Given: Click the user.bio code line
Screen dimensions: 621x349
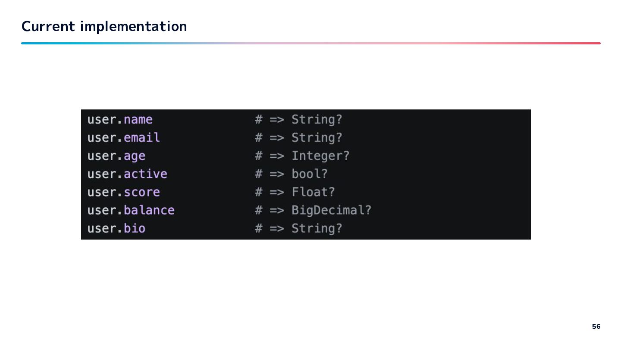Looking at the screenshot, I should [x=116, y=228].
